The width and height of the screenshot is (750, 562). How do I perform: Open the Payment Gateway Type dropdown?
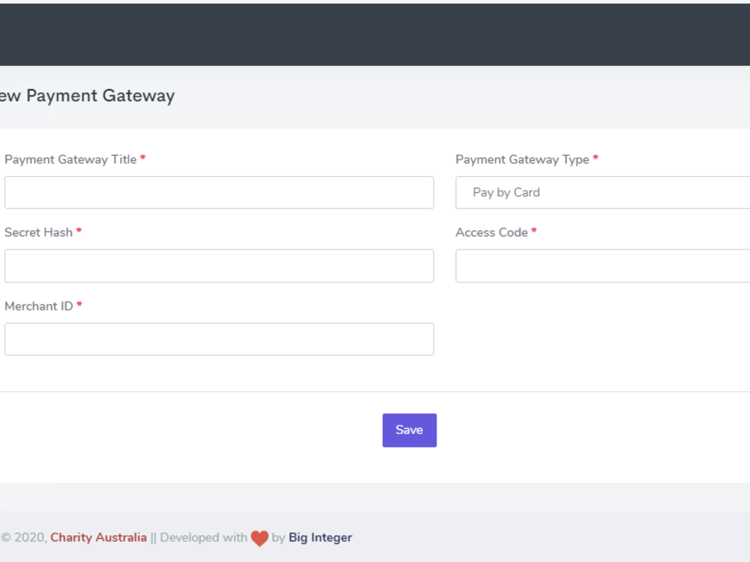[x=603, y=193]
